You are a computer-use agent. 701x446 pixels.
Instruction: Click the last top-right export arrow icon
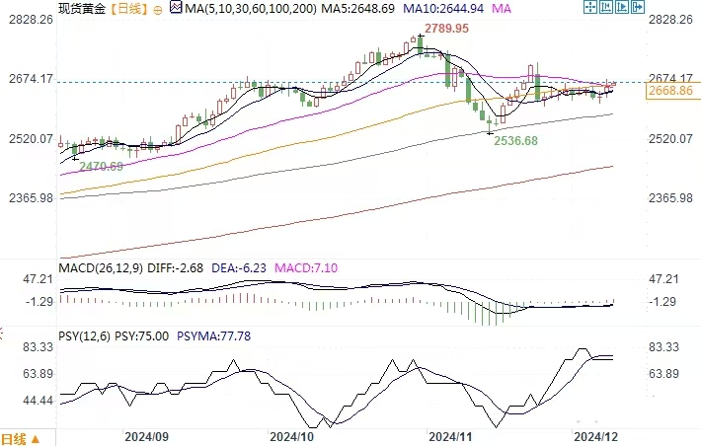tap(638, 7)
